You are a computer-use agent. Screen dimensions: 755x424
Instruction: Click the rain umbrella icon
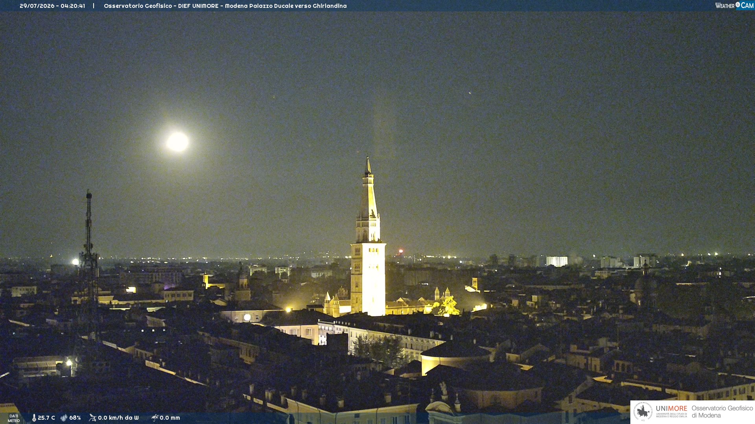point(155,418)
